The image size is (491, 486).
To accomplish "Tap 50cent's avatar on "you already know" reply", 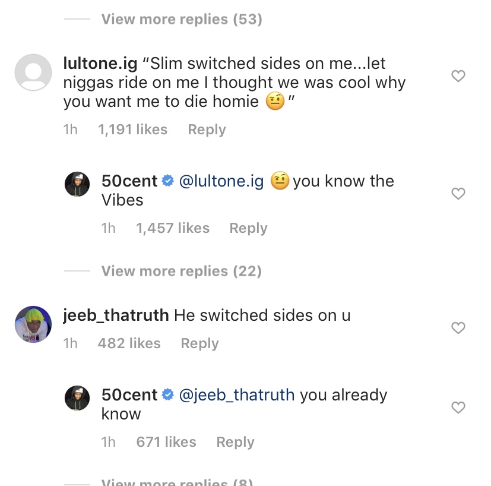I will (x=77, y=399).
